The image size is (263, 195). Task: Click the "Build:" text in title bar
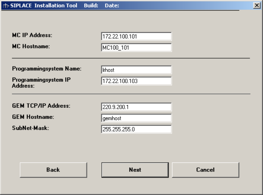pos(91,6)
